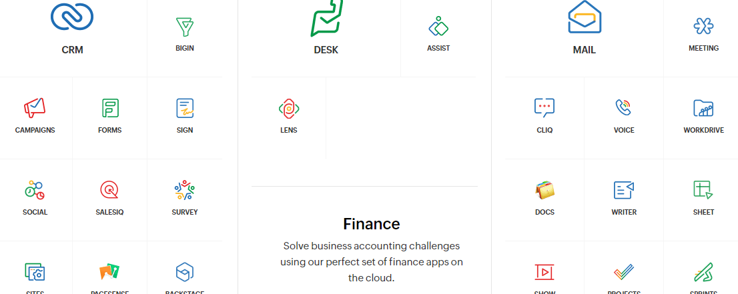The height and width of the screenshot is (294, 738).
Task: Select the Forms app icon
Action: (x=110, y=108)
